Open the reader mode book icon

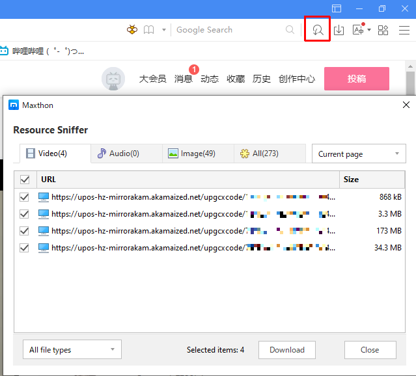[x=148, y=30]
